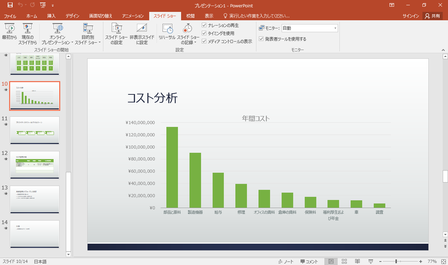Click 非表示スライドに設定
Viewport: 448px width, 265px height.
point(142,34)
